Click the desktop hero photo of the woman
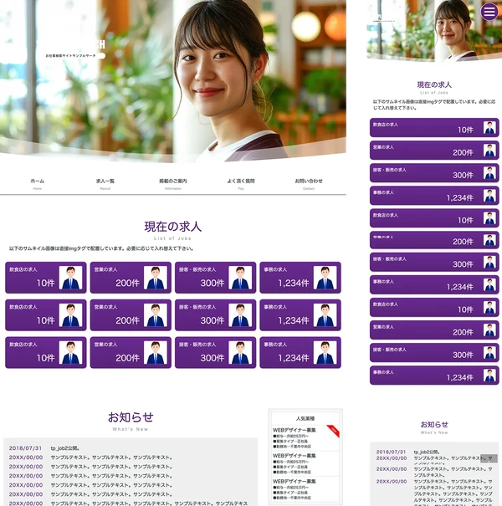This screenshot has height=506, width=502. point(173,80)
